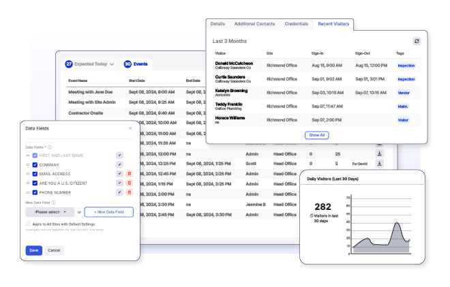The height and width of the screenshot is (287, 450).
Task: Grab the reorder handle for EMAIL ADDRESS
Action: click(x=28, y=174)
